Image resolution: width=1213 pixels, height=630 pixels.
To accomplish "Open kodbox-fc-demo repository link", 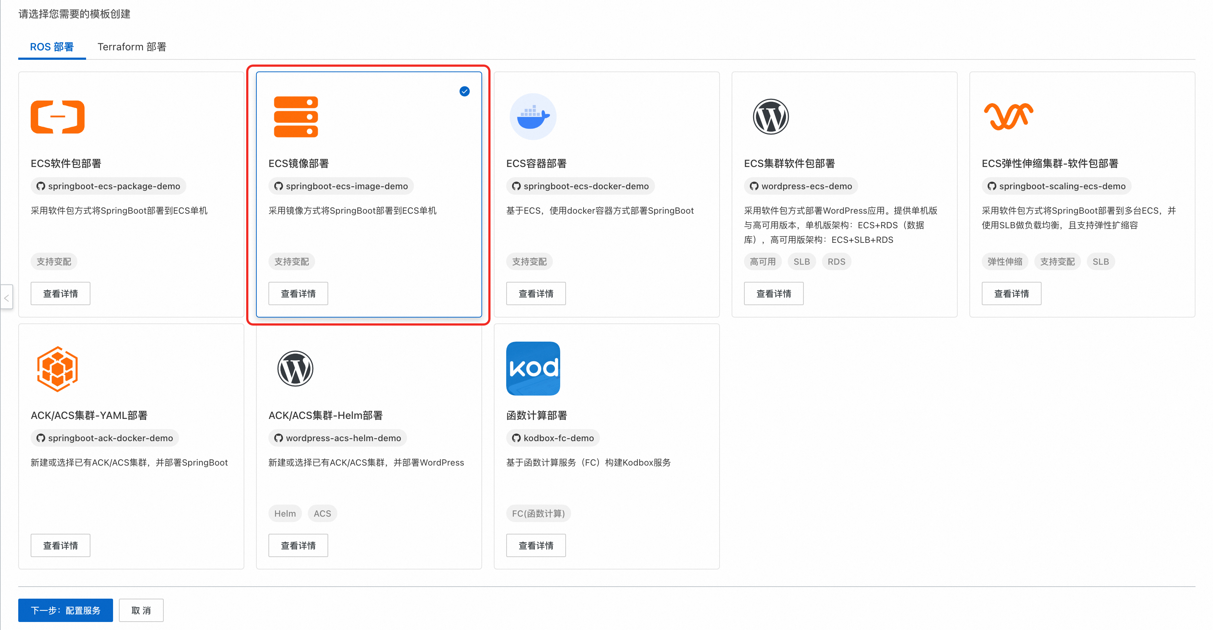I will click(x=558, y=438).
